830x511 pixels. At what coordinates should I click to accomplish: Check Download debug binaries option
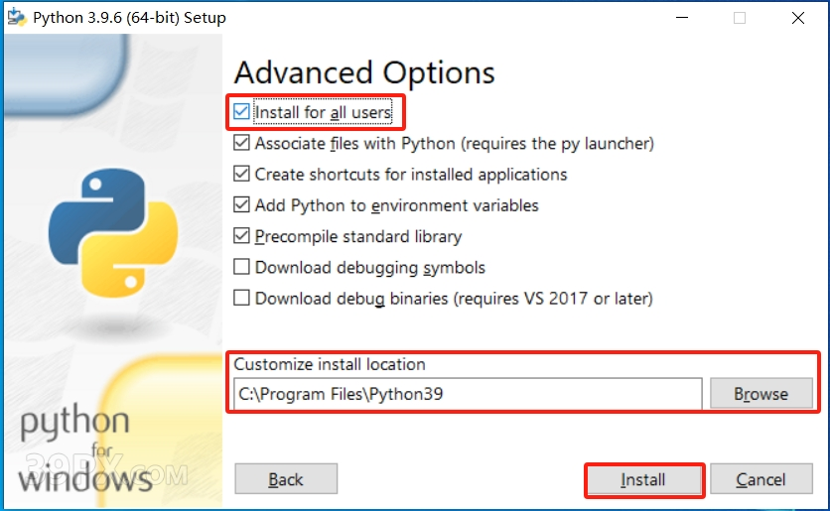pyautogui.click(x=241, y=298)
